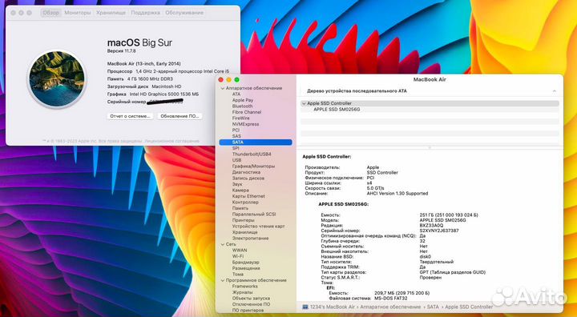This screenshot has width=577, height=317.
Task: Select Fibre Channel in the sidebar
Action: 247,112
